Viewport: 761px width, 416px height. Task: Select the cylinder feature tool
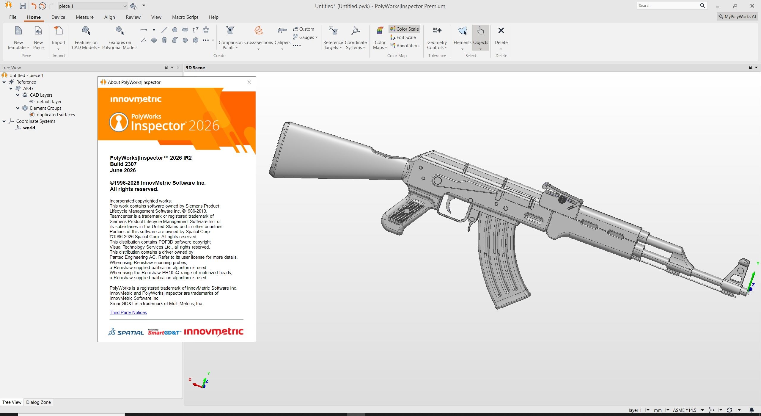click(164, 40)
